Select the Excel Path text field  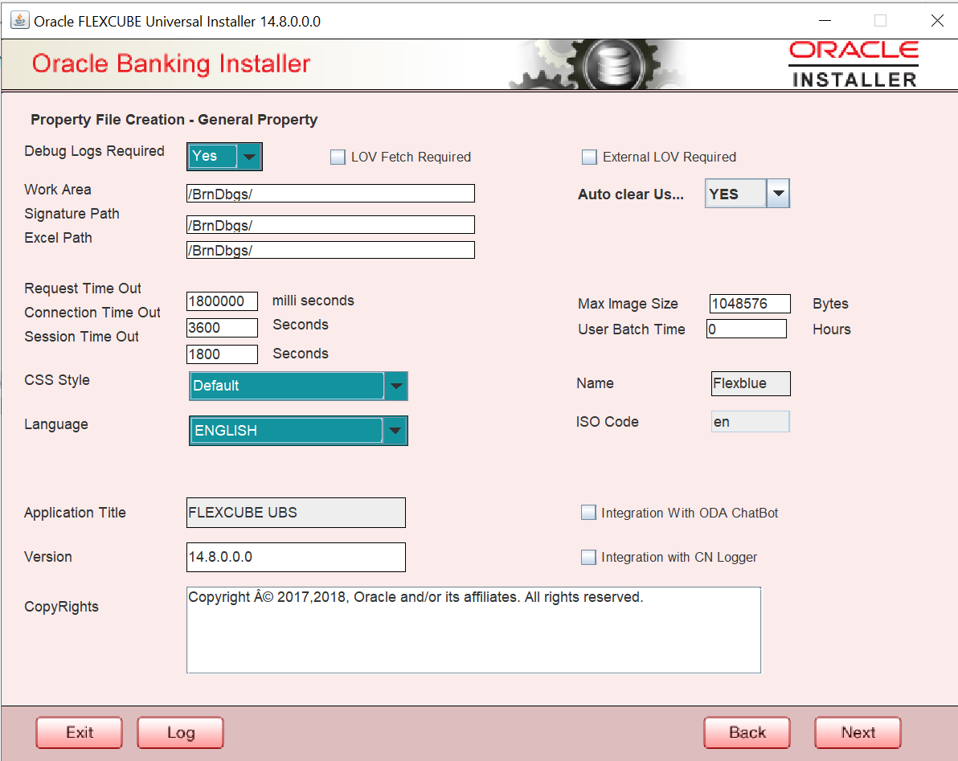tap(330, 250)
